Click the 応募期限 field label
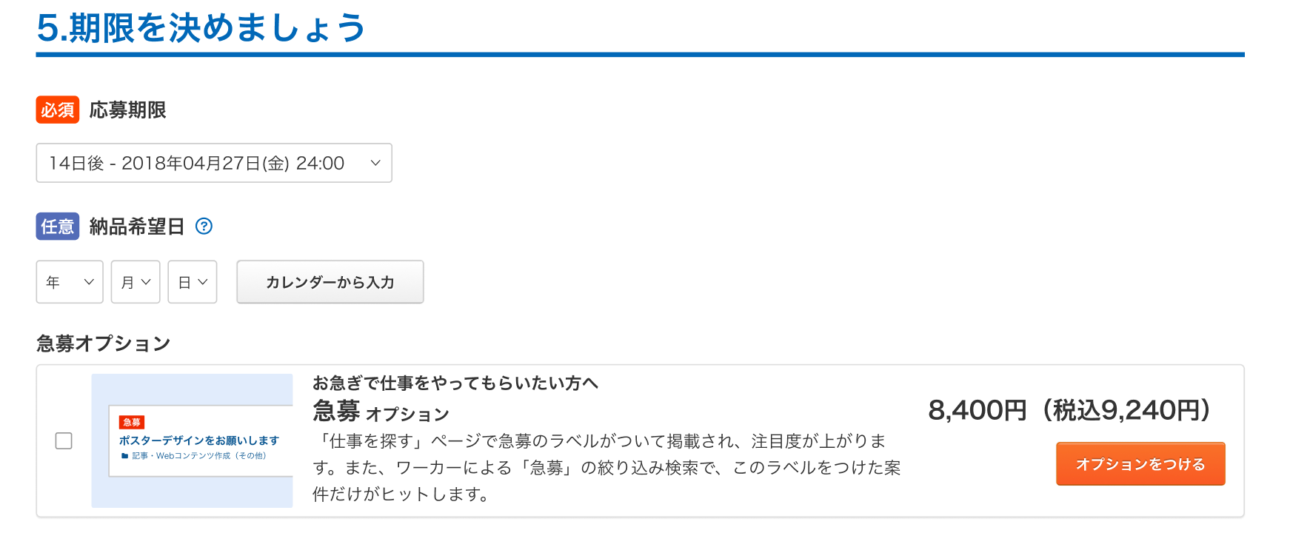This screenshot has height=533, width=1290. 127,110
